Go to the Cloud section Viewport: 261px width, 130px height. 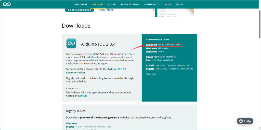pyautogui.click(x=112, y=4)
